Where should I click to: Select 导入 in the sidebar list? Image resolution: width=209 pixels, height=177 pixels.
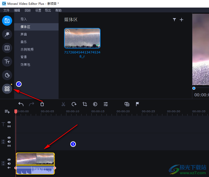point(36,19)
